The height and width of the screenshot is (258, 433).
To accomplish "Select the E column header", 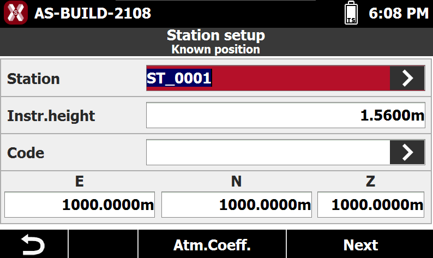I will (80, 182).
